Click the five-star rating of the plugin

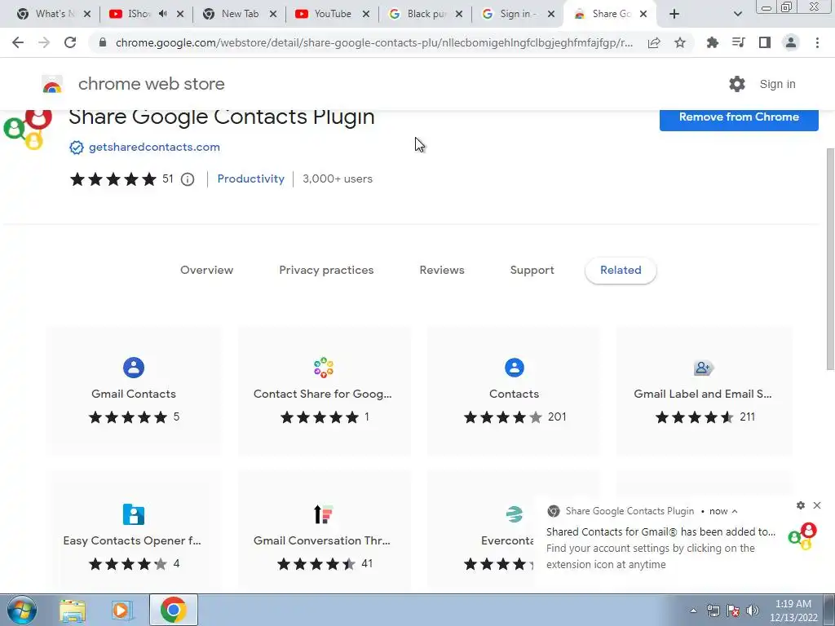113,179
